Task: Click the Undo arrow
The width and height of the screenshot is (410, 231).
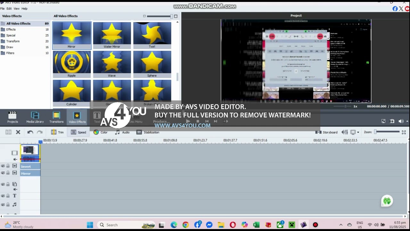Action: [30, 132]
